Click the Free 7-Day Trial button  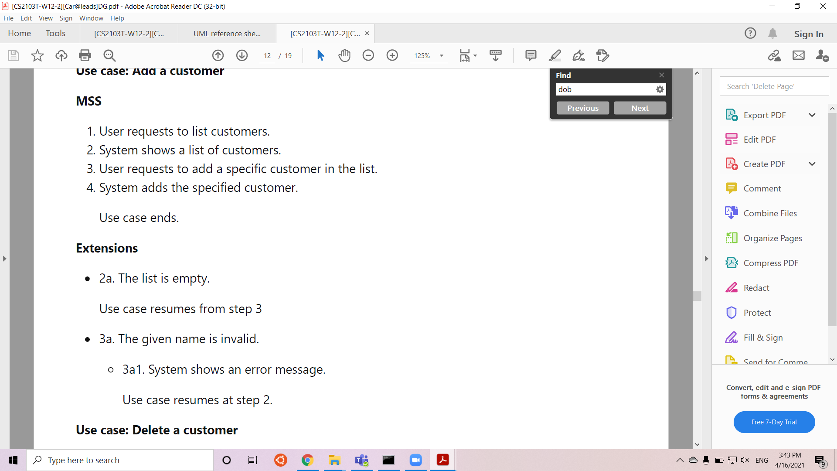pos(774,422)
